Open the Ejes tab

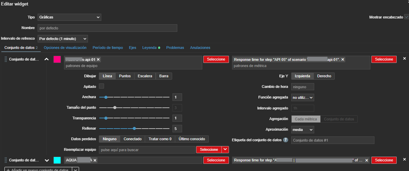tap(132, 48)
